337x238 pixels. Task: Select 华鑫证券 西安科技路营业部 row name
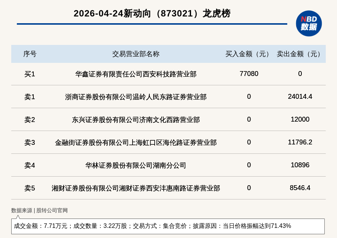pos(136,74)
